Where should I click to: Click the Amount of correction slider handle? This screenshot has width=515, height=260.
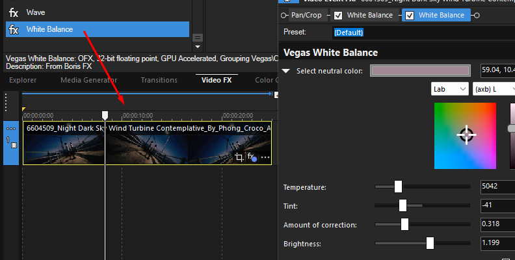pyautogui.click(x=404, y=224)
